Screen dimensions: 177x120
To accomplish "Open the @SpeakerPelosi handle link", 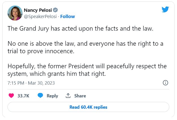I will [x=41, y=17].
